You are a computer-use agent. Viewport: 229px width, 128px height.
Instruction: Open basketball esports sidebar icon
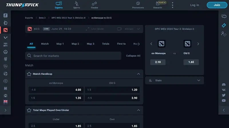(x=5, y=81)
